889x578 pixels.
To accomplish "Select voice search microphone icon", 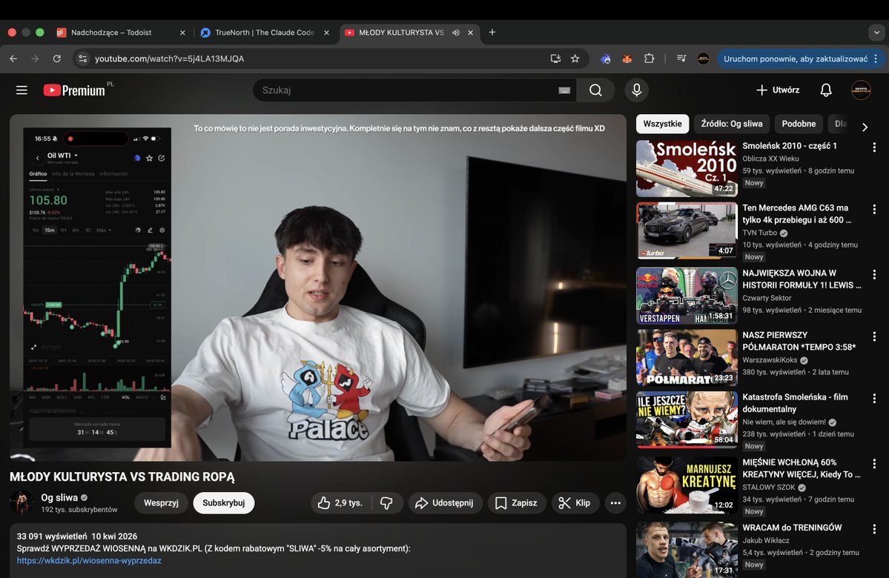I will click(x=635, y=90).
